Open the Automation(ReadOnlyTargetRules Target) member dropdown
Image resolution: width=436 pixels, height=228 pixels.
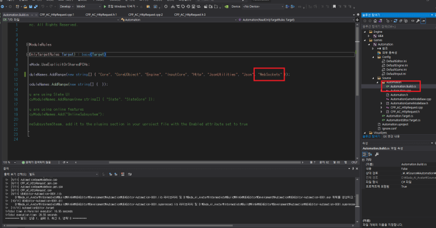coord(296,20)
